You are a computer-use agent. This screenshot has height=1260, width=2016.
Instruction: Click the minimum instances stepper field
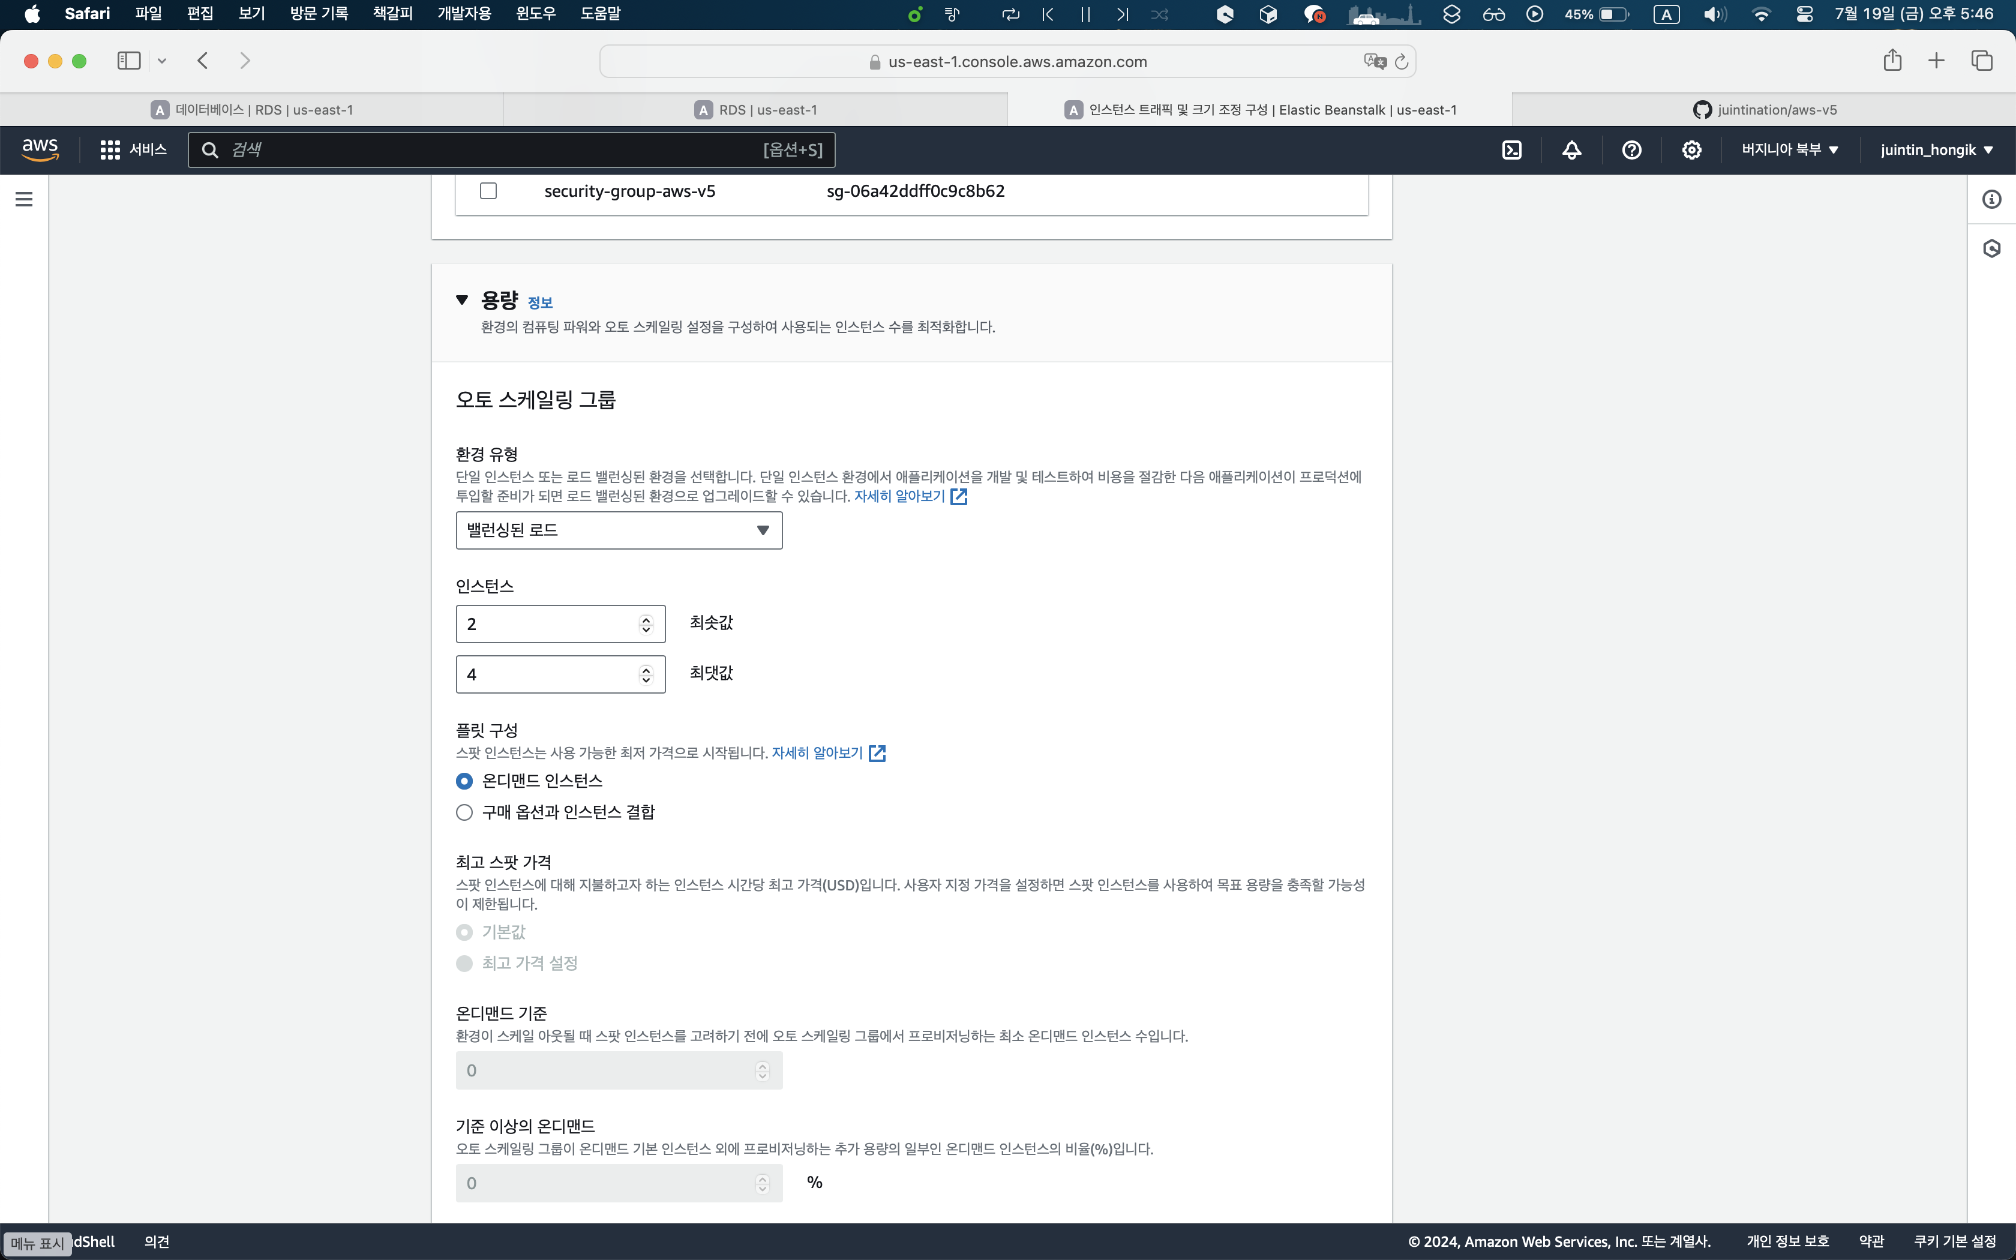click(x=550, y=624)
